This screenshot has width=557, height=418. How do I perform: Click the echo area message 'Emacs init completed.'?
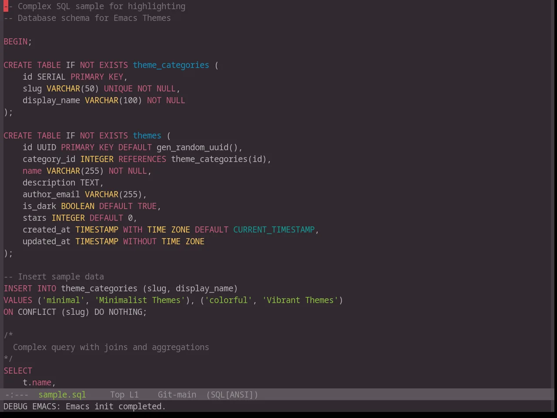[116, 406]
